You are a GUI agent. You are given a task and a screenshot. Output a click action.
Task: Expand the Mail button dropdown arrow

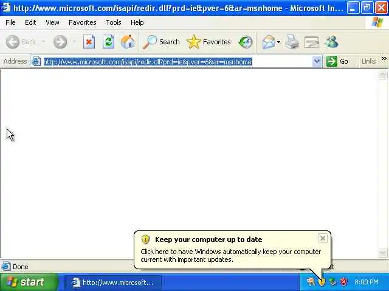tap(278, 42)
